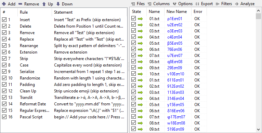This screenshot has height=133, width=262.
Task: Open the Options menu
Action: click(x=183, y=4)
